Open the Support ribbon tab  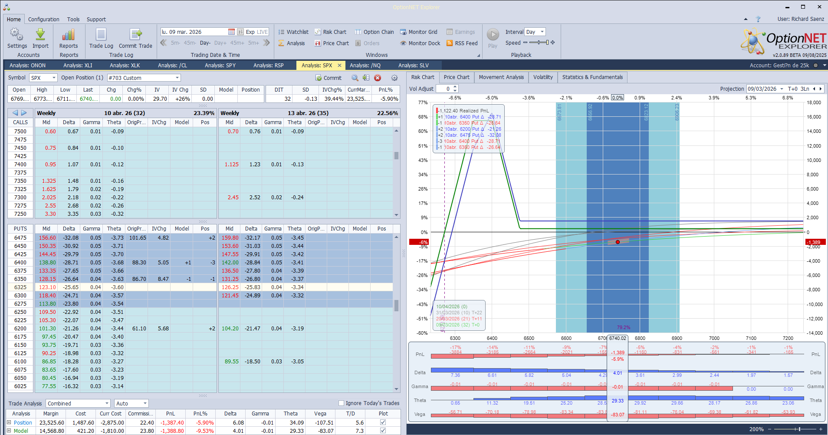[96, 19]
